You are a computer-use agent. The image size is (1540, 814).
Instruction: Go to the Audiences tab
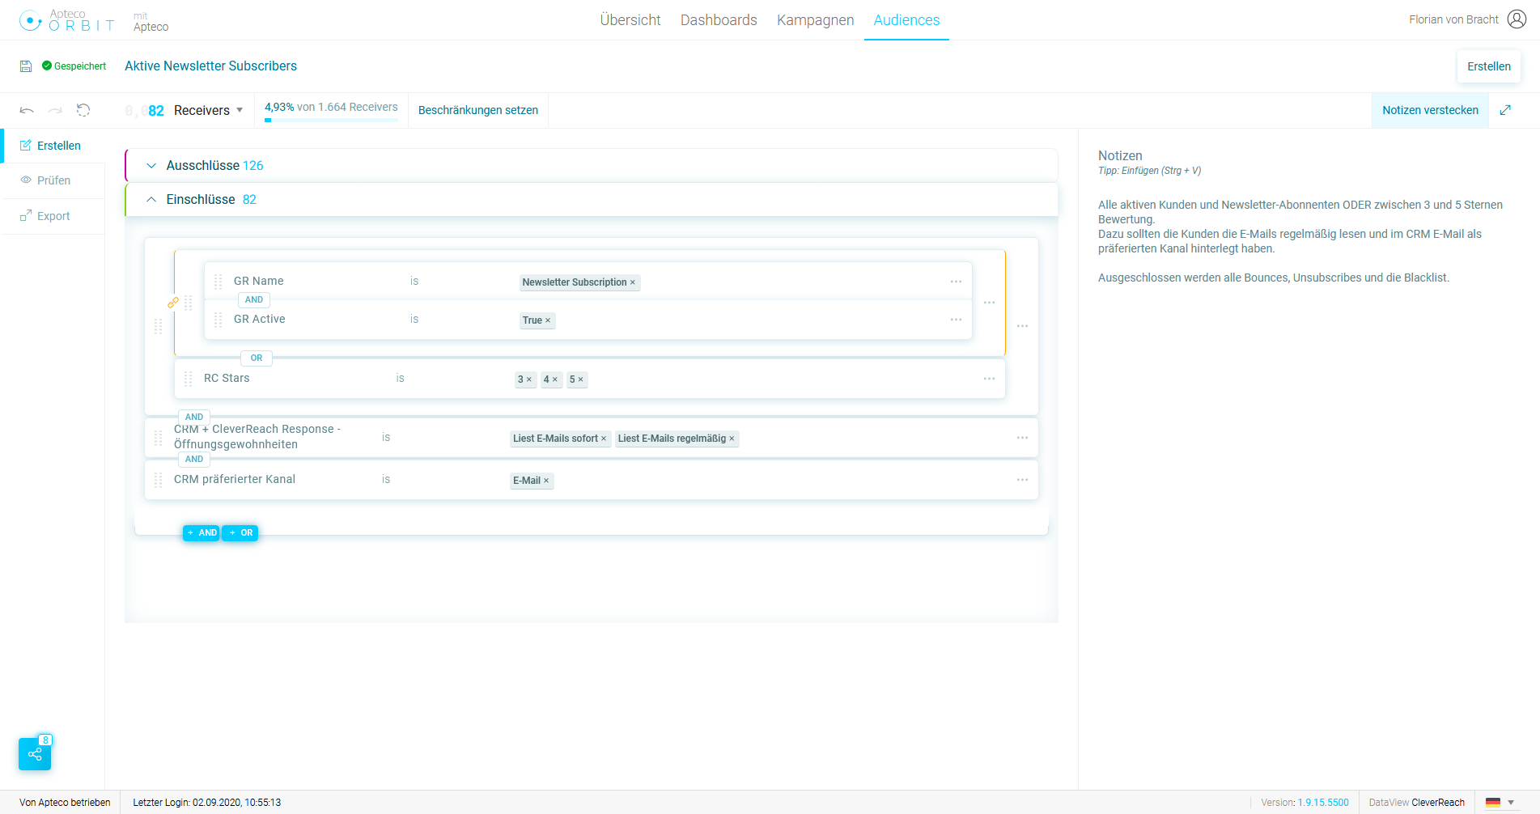(x=906, y=20)
